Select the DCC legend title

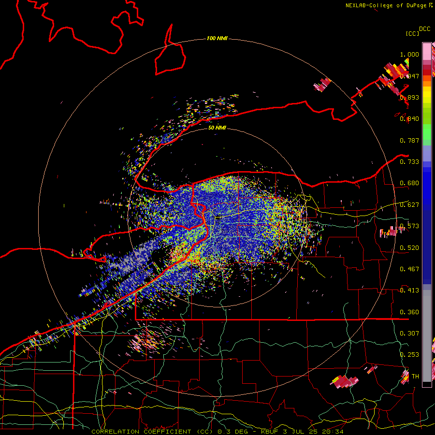(424, 29)
